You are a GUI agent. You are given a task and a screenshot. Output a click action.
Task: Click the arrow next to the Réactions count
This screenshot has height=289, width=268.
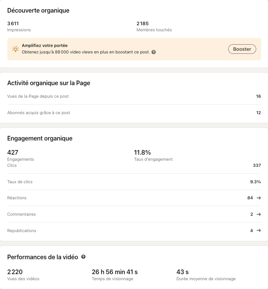click(x=258, y=198)
